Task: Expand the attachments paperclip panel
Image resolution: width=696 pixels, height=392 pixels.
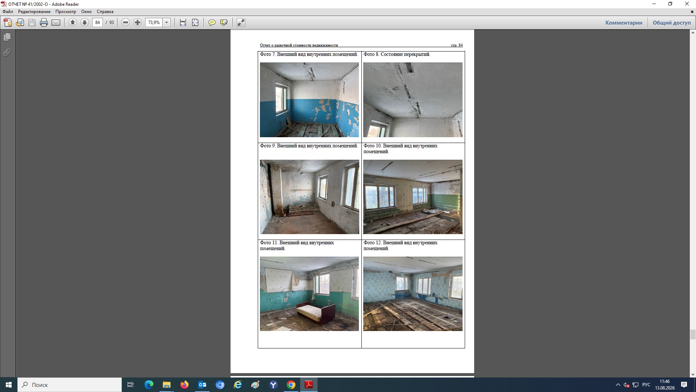Action: [x=7, y=53]
